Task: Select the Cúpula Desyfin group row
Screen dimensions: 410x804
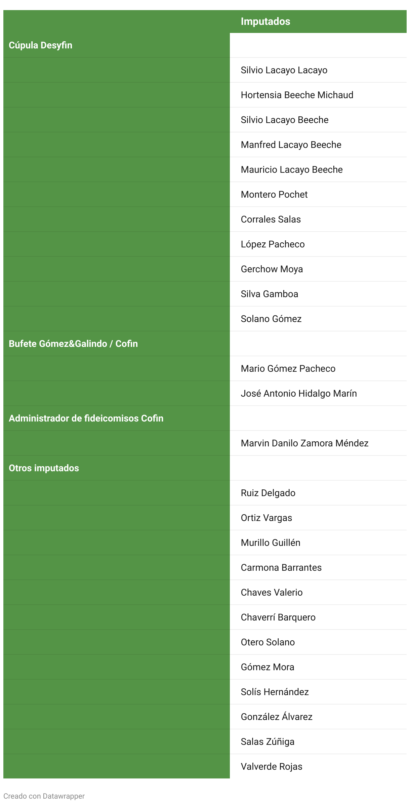Action: [41, 45]
